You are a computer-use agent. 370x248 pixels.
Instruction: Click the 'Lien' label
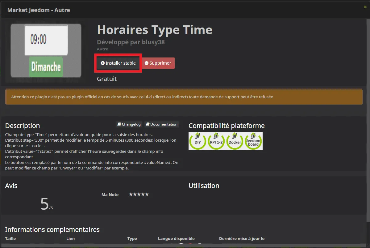click(x=70, y=238)
